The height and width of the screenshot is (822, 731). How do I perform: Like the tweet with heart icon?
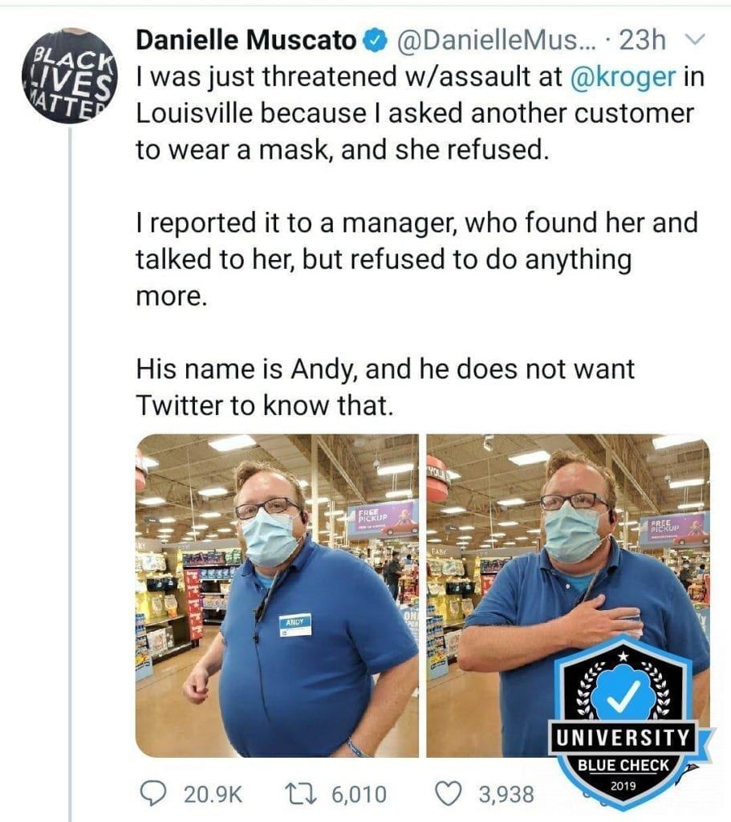pos(449,793)
